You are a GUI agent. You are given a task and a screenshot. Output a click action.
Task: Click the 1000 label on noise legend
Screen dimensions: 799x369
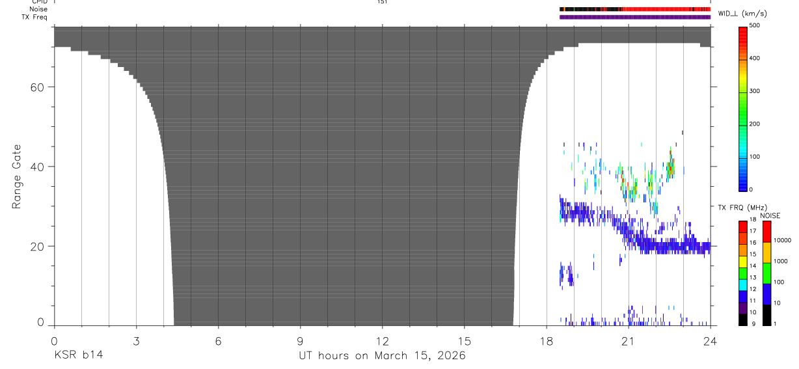780,261
